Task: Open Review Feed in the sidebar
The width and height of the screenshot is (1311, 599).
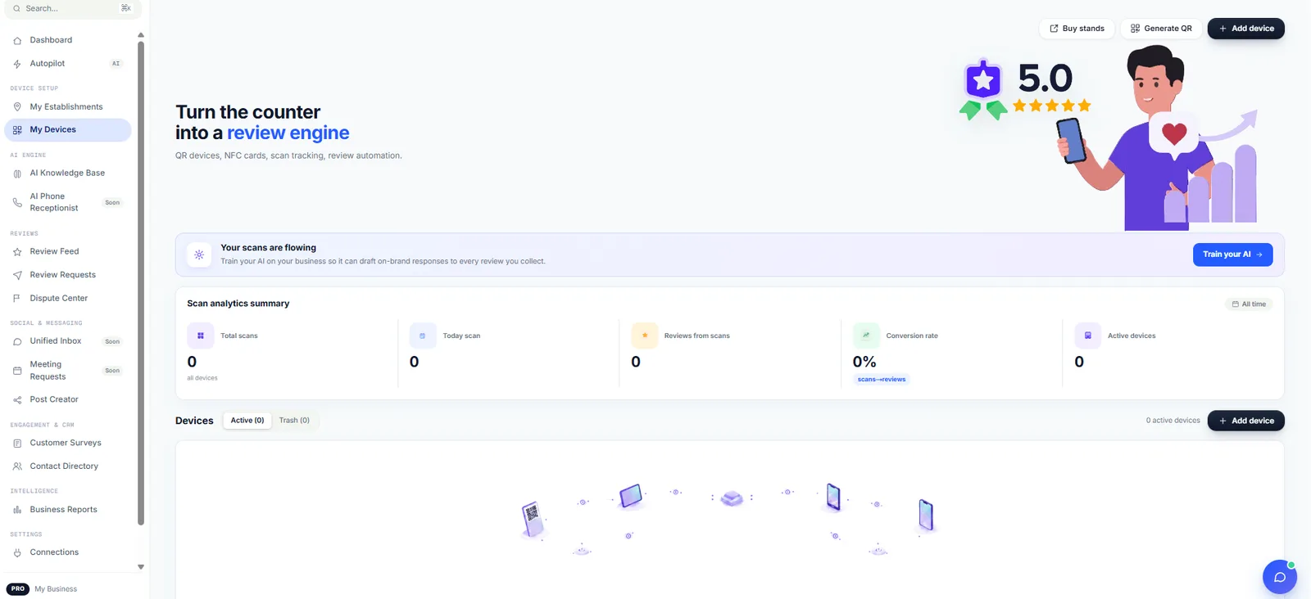Action: (x=67, y=252)
